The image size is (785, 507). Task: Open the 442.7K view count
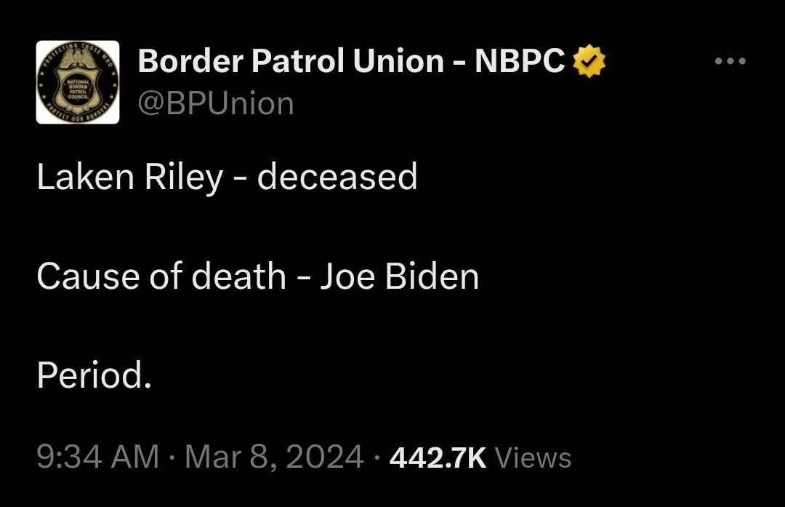click(438, 458)
